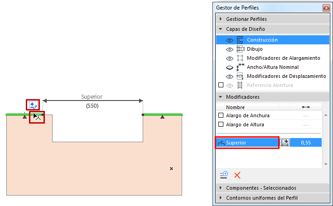
Task: Edit the 0,55 value field
Action: coord(306,143)
